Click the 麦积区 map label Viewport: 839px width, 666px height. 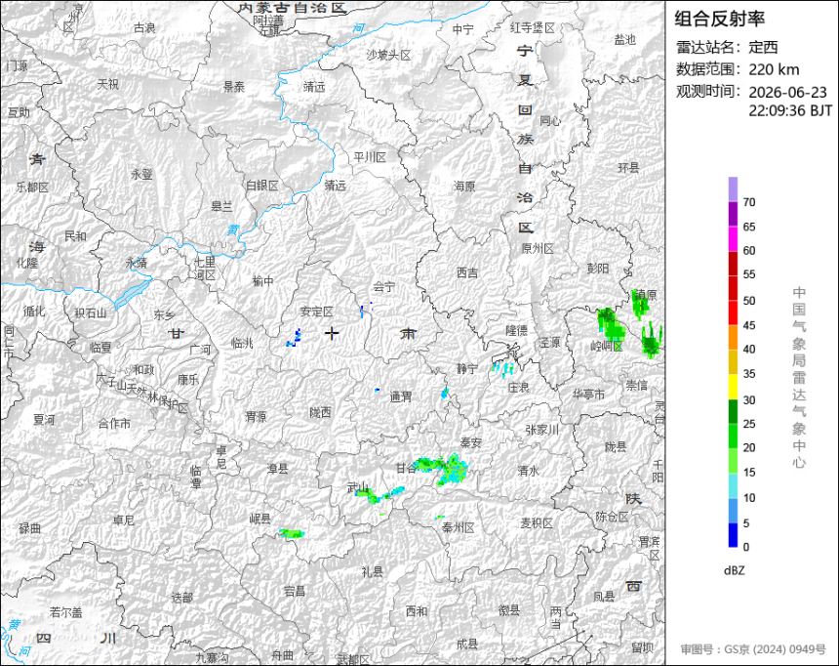click(x=537, y=523)
